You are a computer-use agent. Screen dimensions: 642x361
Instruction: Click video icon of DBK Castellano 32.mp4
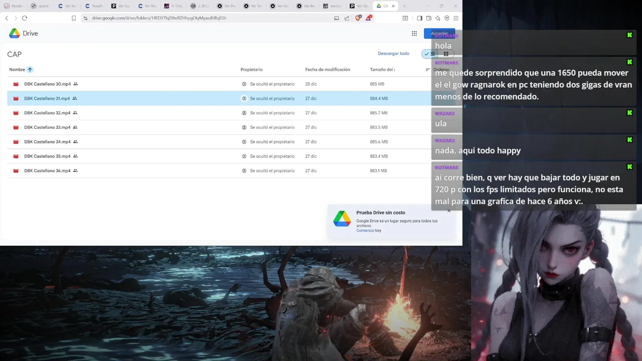16,113
